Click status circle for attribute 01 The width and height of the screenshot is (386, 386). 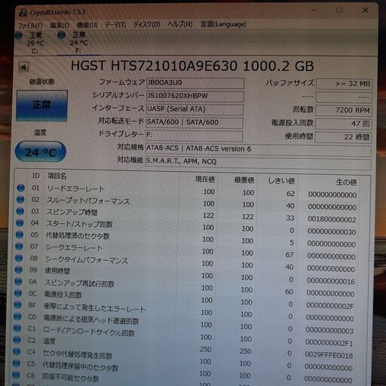(20, 188)
